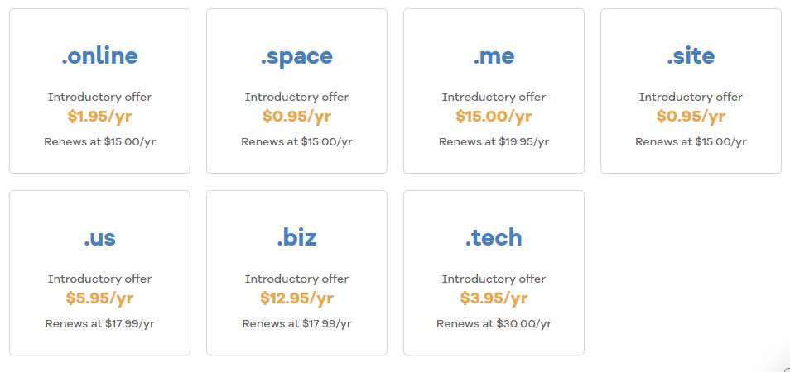Click the $0.95/yr price under .space

tap(296, 117)
